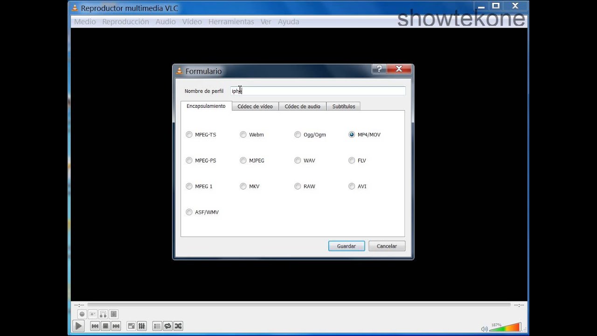Select Ogg/Ogm encapsulation

click(310, 134)
